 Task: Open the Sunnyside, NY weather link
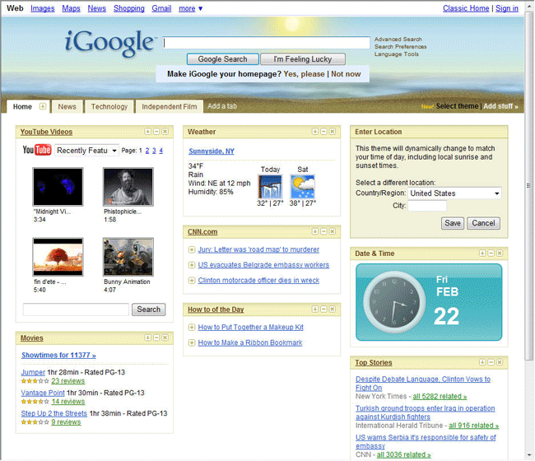point(212,151)
